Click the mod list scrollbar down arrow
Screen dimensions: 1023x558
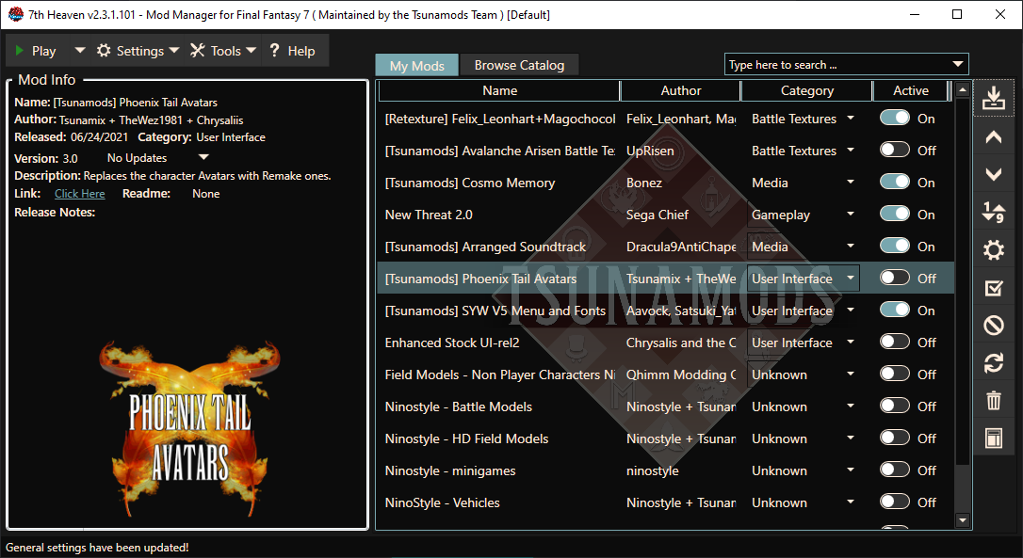point(963,520)
